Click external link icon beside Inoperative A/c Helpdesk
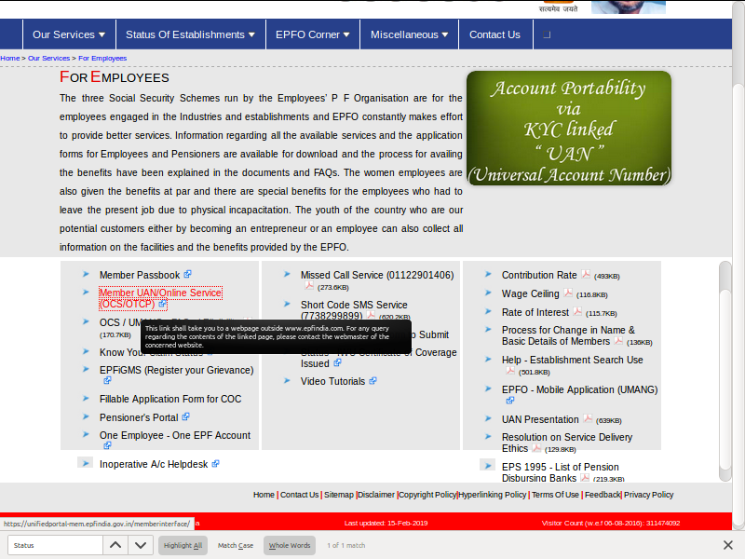The width and height of the screenshot is (745, 559). (215, 463)
